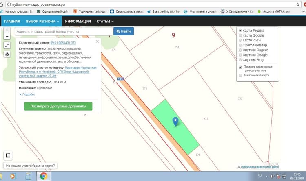Open 'ИНФОРМАЦИЯ' menu item

[78, 21]
